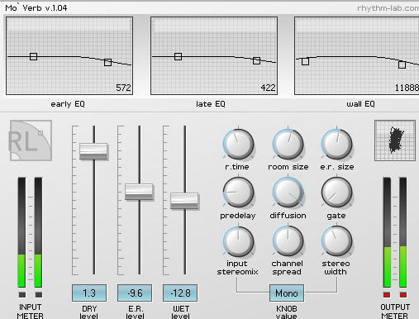Click the early EQ frequency value 572
419x319 pixels.
click(x=123, y=88)
